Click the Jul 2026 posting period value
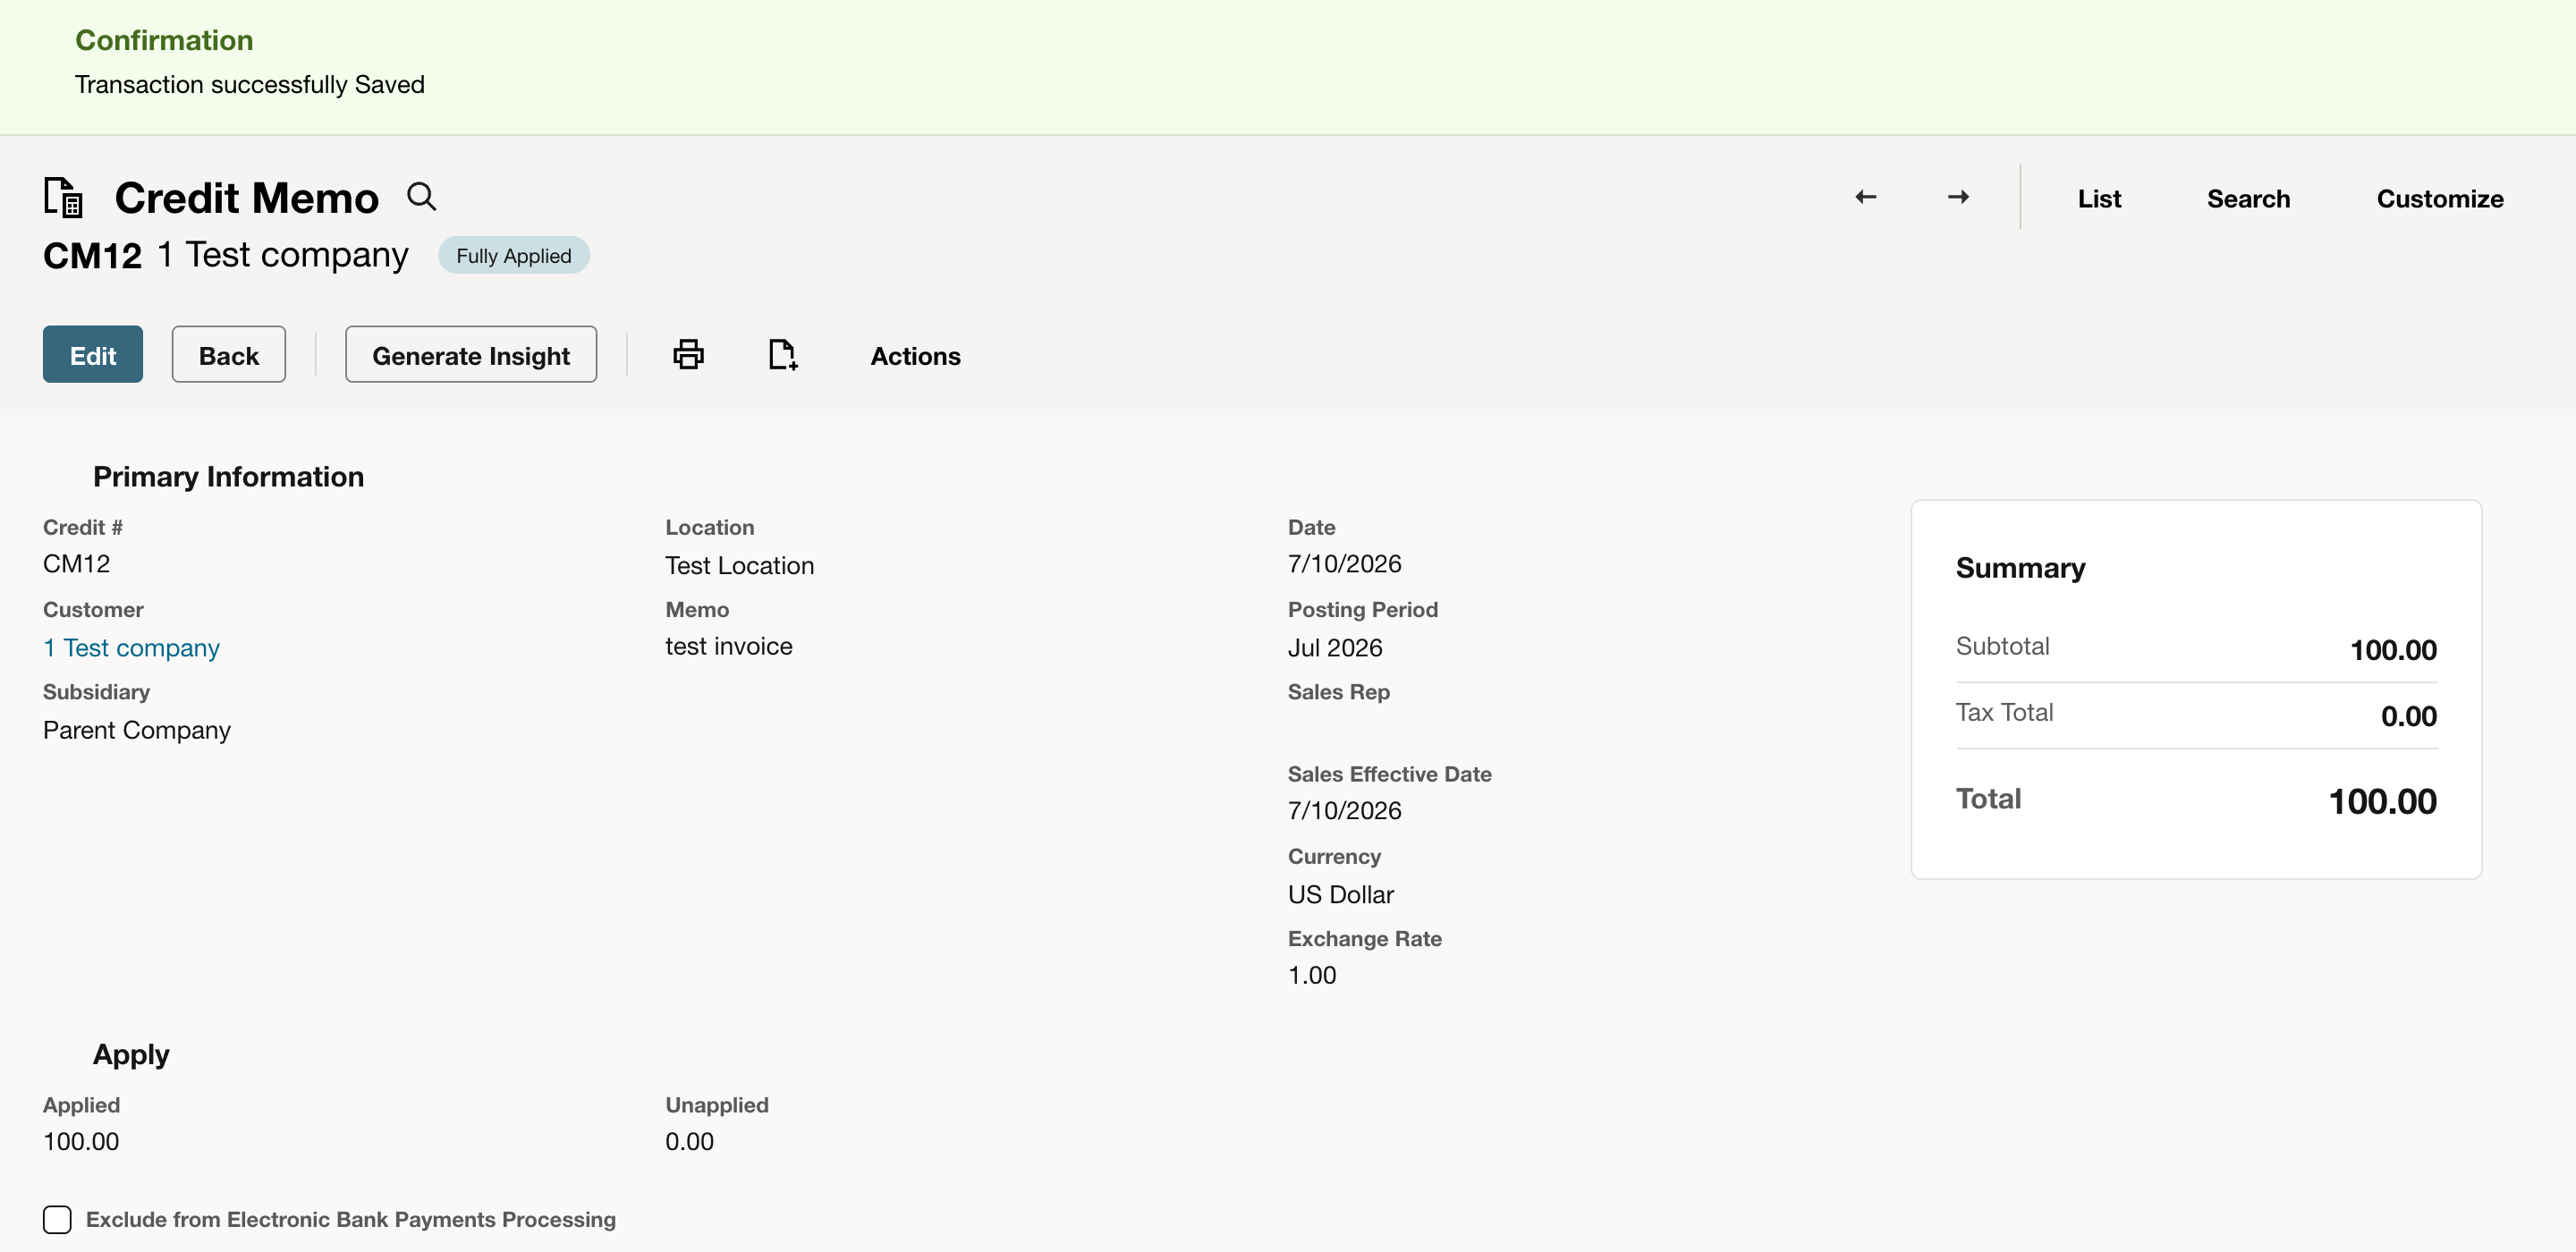This screenshot has height=1252, width=2576. pos(1335,648)
